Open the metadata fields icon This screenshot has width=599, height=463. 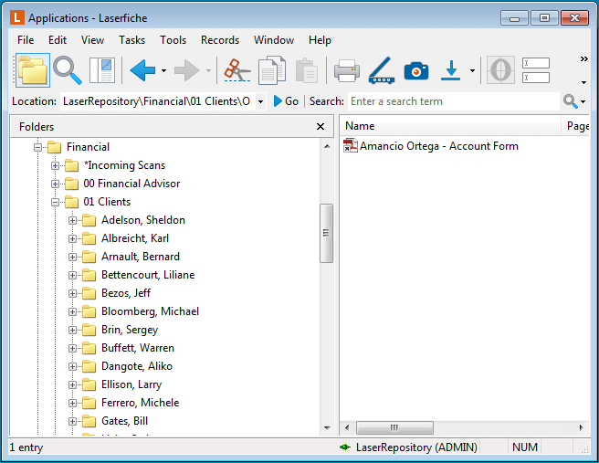[x=536, y=70]
